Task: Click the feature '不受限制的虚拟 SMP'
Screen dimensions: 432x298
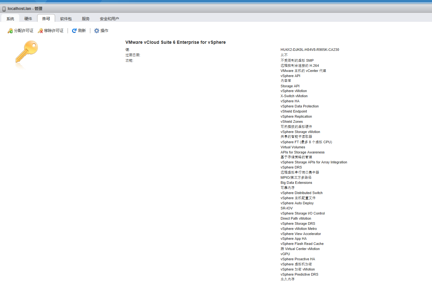Action: click(297, 60)
